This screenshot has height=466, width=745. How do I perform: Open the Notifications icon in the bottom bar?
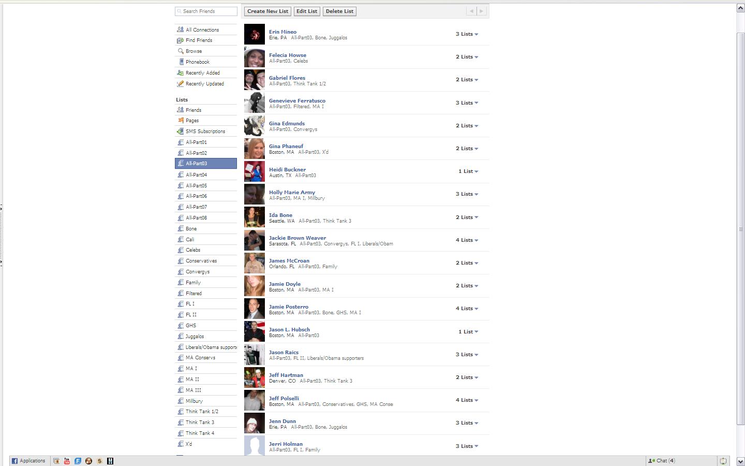point(723,461)
